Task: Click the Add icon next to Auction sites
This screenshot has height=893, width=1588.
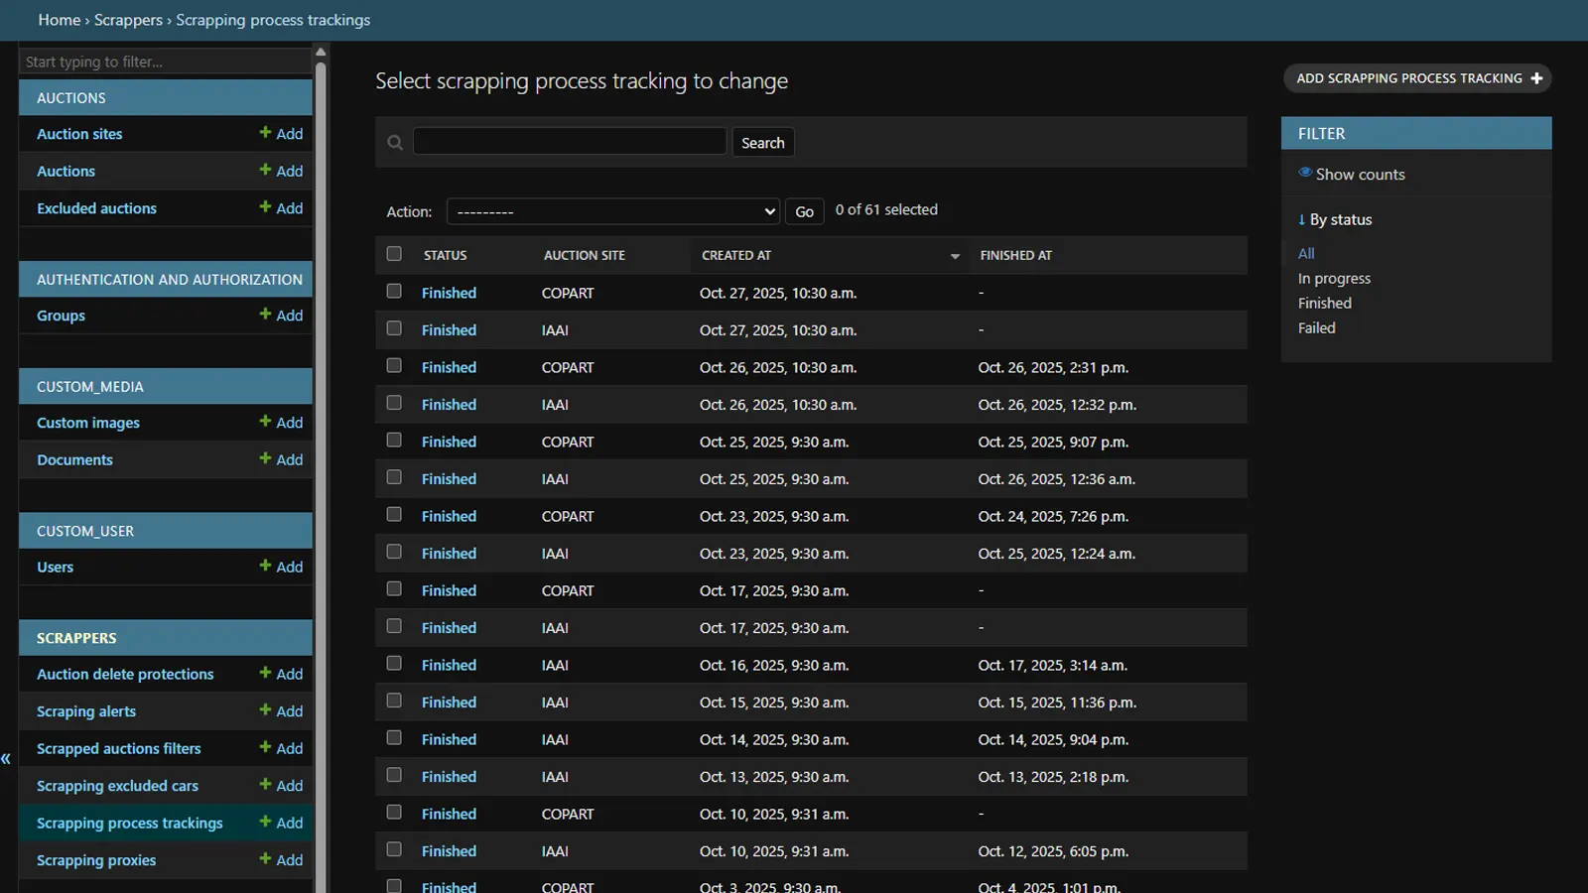Action: coord(264,133)
